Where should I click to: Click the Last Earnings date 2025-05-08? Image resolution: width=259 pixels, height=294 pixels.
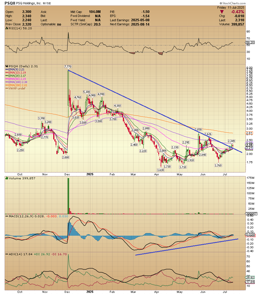[140, 20]
